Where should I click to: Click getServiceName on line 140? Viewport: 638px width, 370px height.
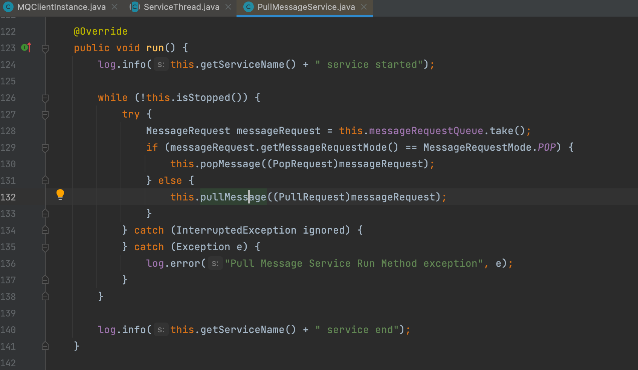[x=243, y=330]
